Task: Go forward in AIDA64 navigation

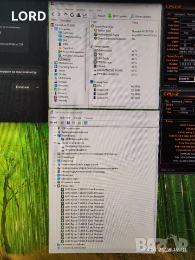Action: coord(59,15)
